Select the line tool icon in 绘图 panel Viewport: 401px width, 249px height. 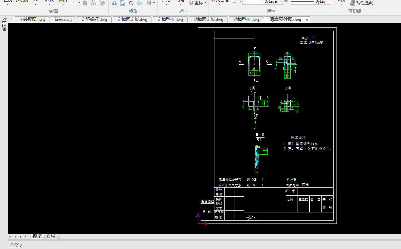(74, 3)
